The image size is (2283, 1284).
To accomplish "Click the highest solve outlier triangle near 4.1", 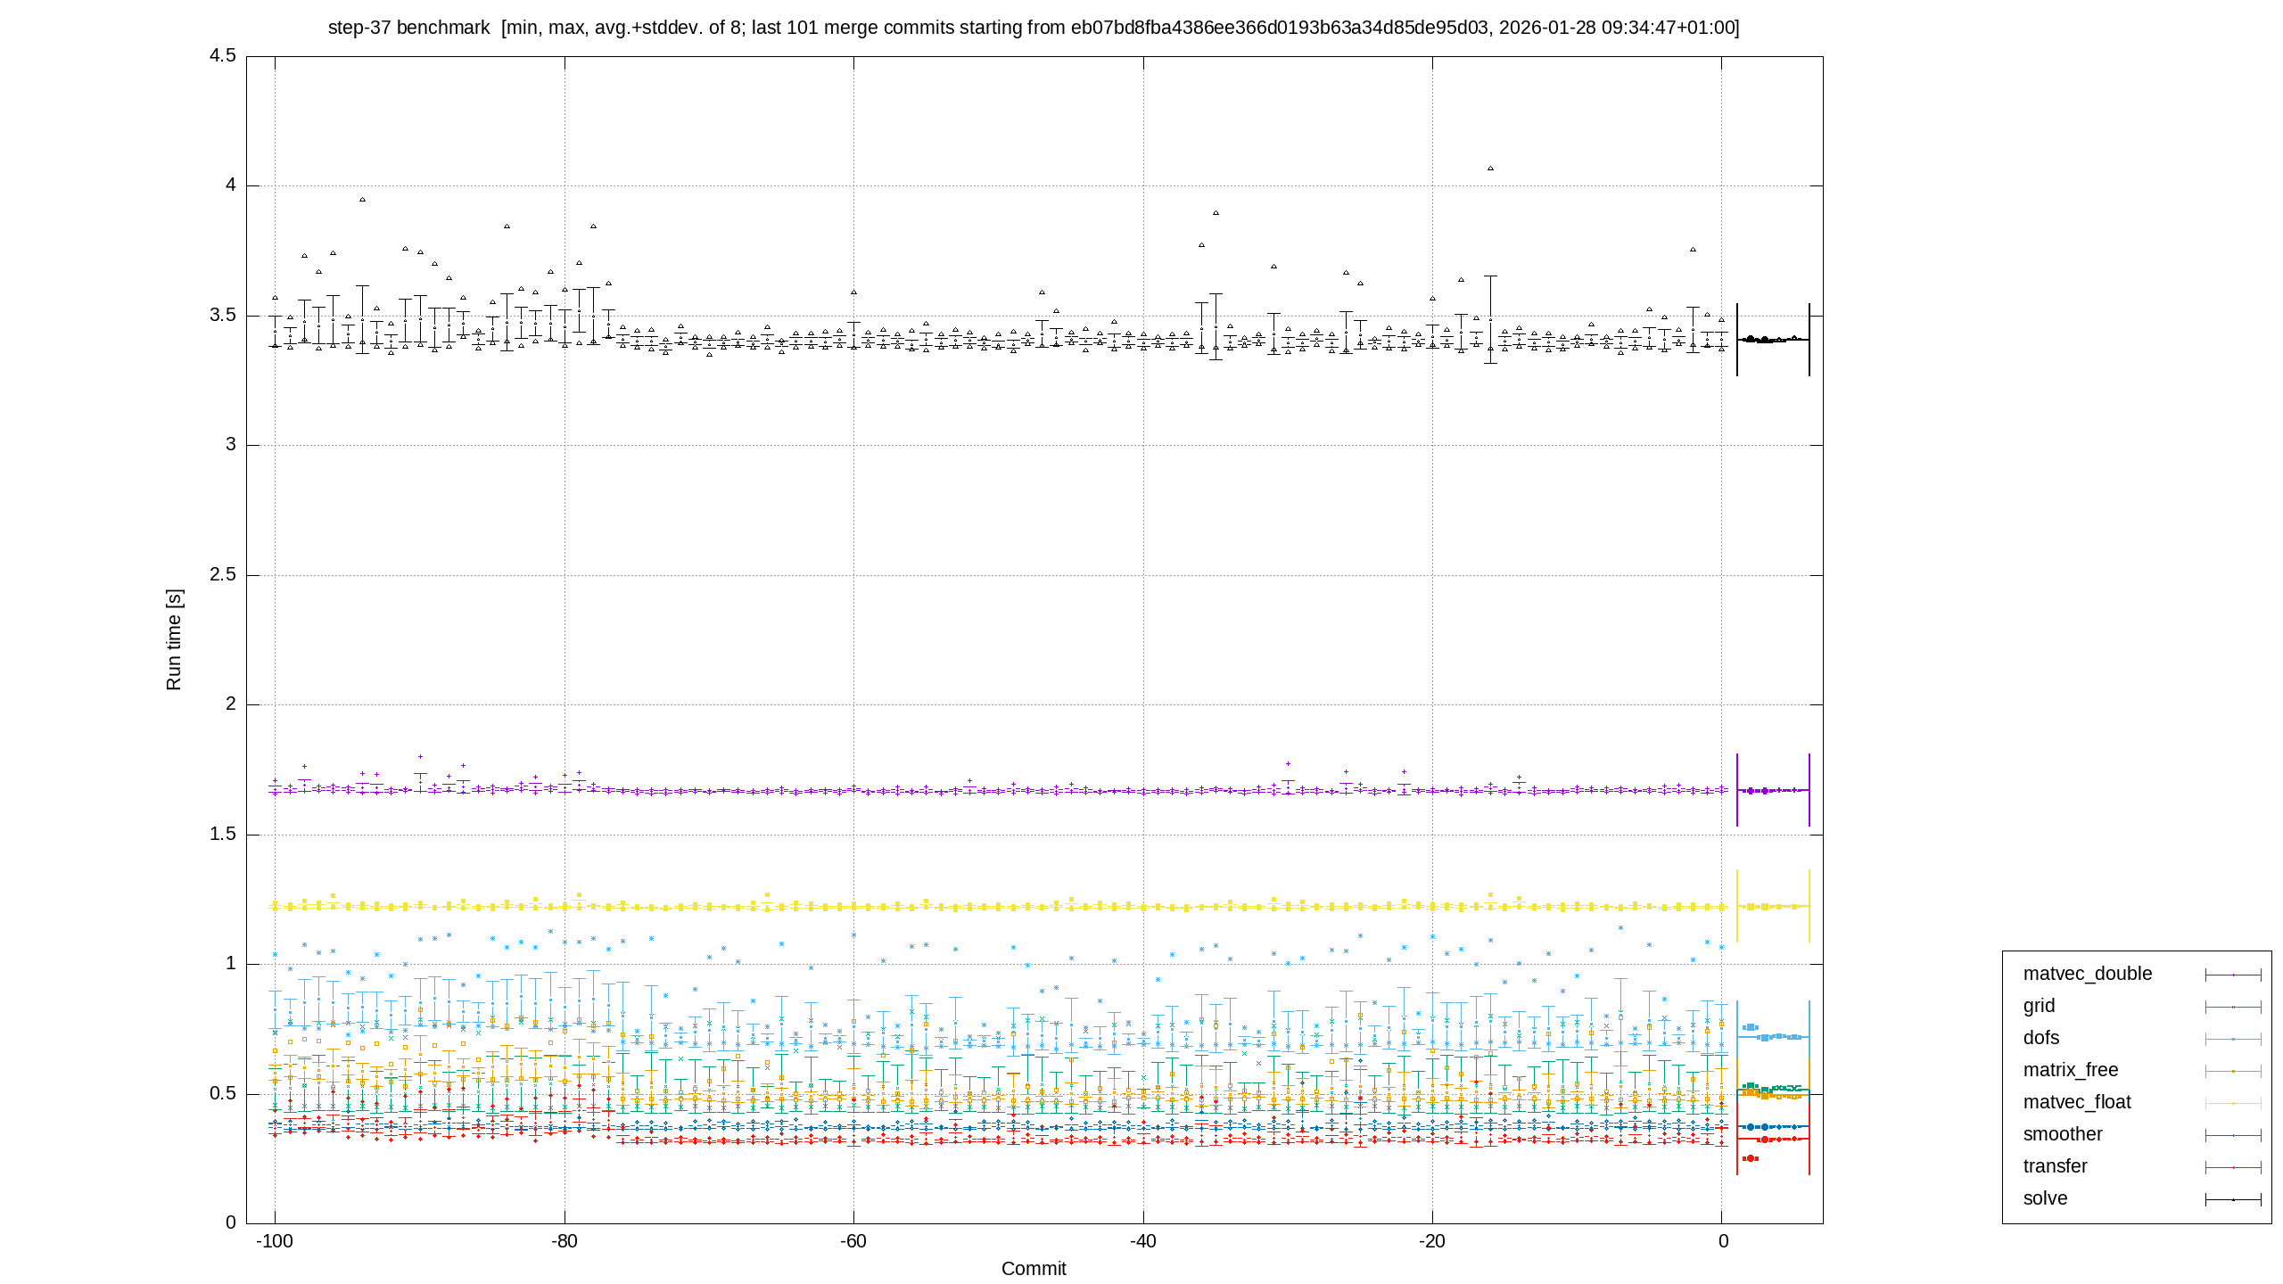I will [x=1490, y=169].
